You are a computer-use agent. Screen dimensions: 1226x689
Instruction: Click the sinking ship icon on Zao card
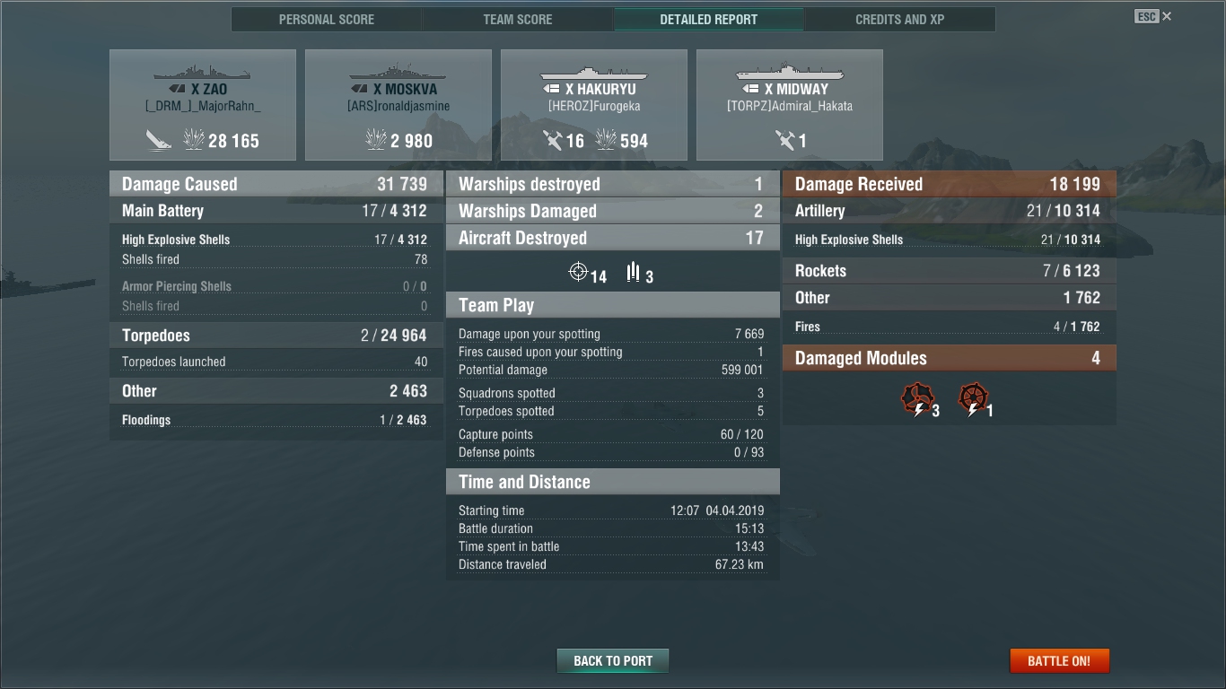(159, 140)
